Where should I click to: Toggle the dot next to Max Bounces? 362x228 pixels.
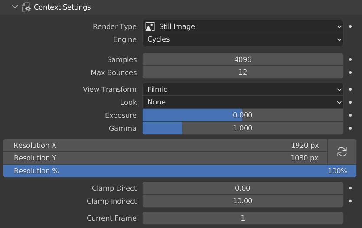(x=350, y=72)
